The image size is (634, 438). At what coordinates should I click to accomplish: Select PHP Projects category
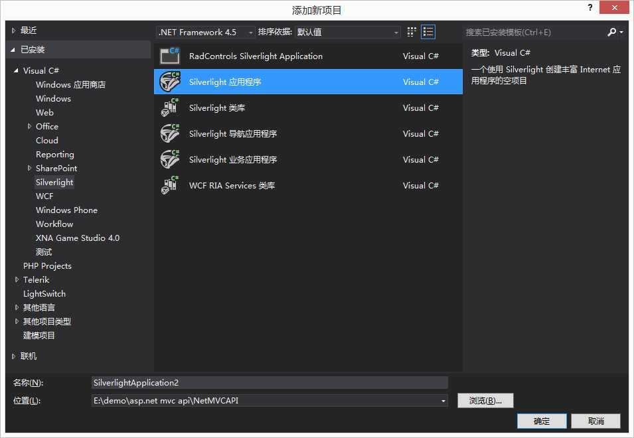pos(47,266)
